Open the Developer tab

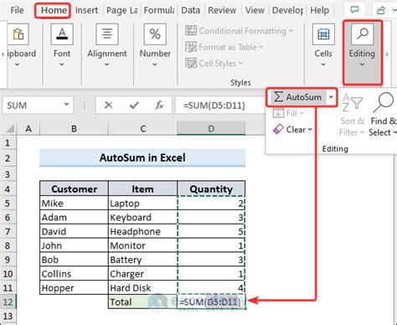[x=287, y=10]
